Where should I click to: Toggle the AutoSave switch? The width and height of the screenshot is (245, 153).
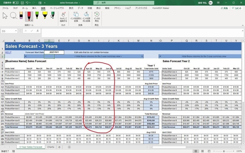pos(15,3)
